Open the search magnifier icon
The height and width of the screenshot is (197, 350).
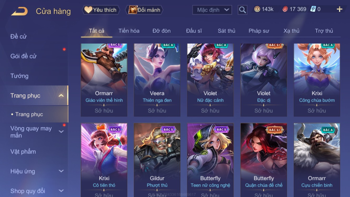pyautogui.click(x=242, y=10)
